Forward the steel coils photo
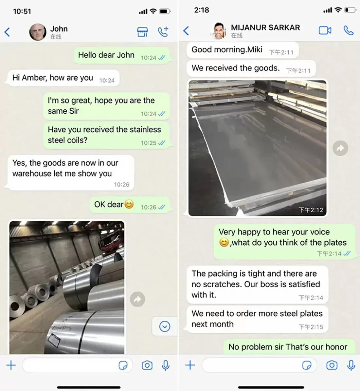The height and width of the screenshot is (391, 360). pos(137,299)
